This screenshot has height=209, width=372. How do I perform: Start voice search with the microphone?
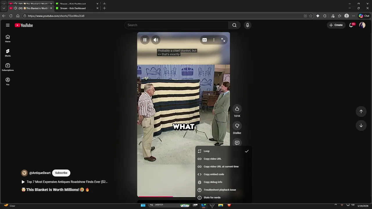[248, 25]
